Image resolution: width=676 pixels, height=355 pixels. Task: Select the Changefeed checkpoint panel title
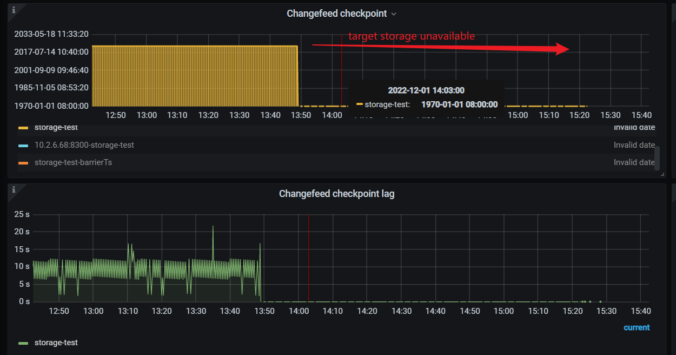pos(337,14)
